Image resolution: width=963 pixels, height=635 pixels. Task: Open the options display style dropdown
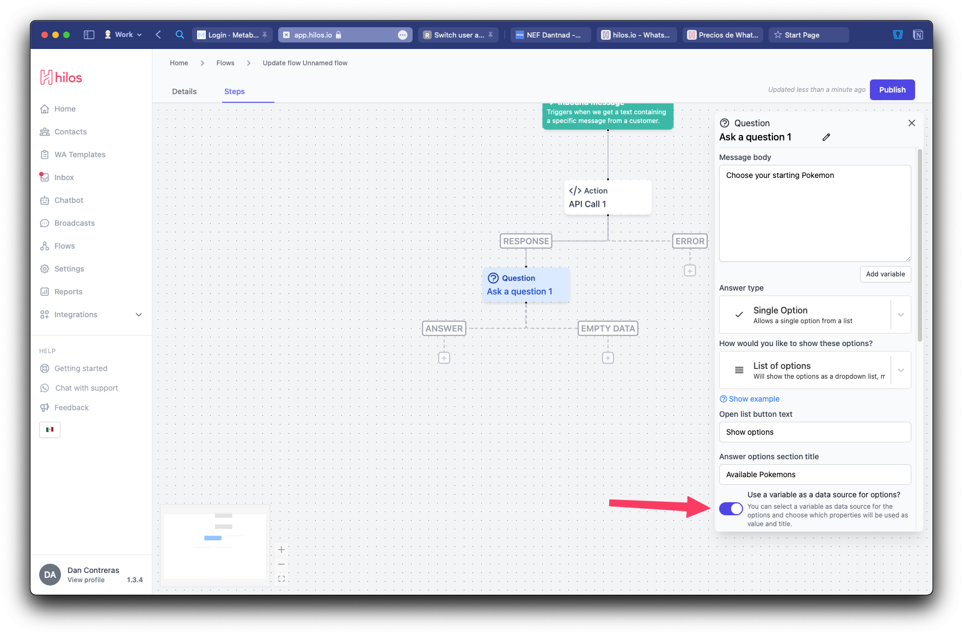coord(900,370)
